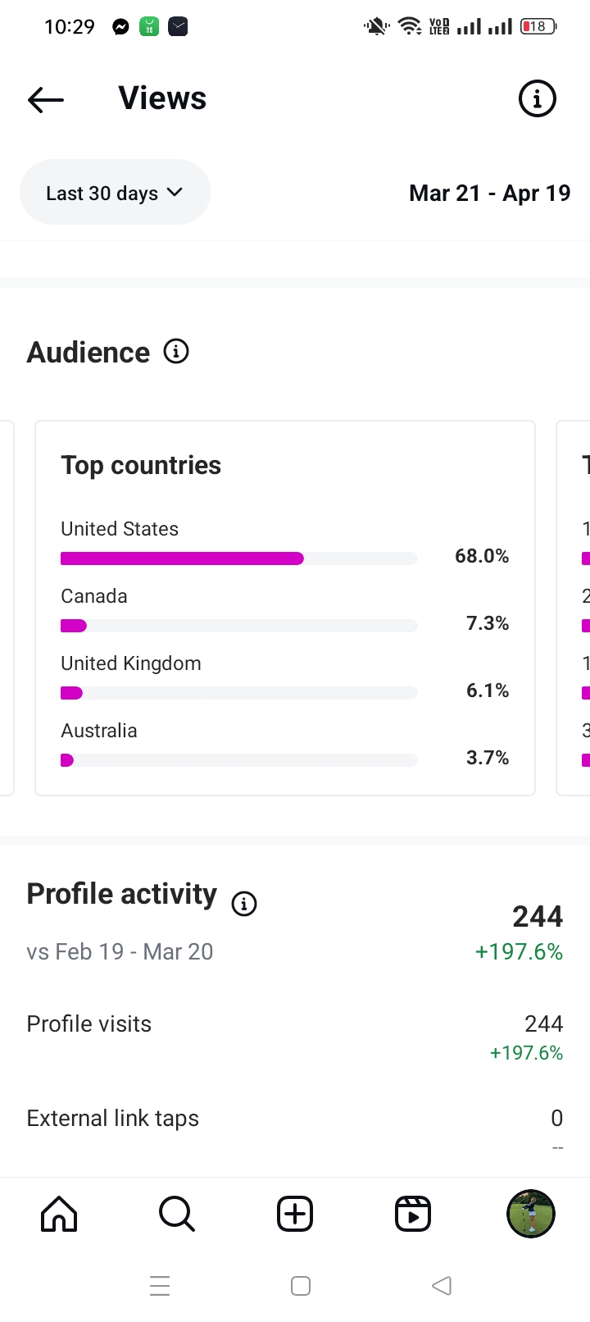Expand the Last 30 days dropdown

click(115, 193)
